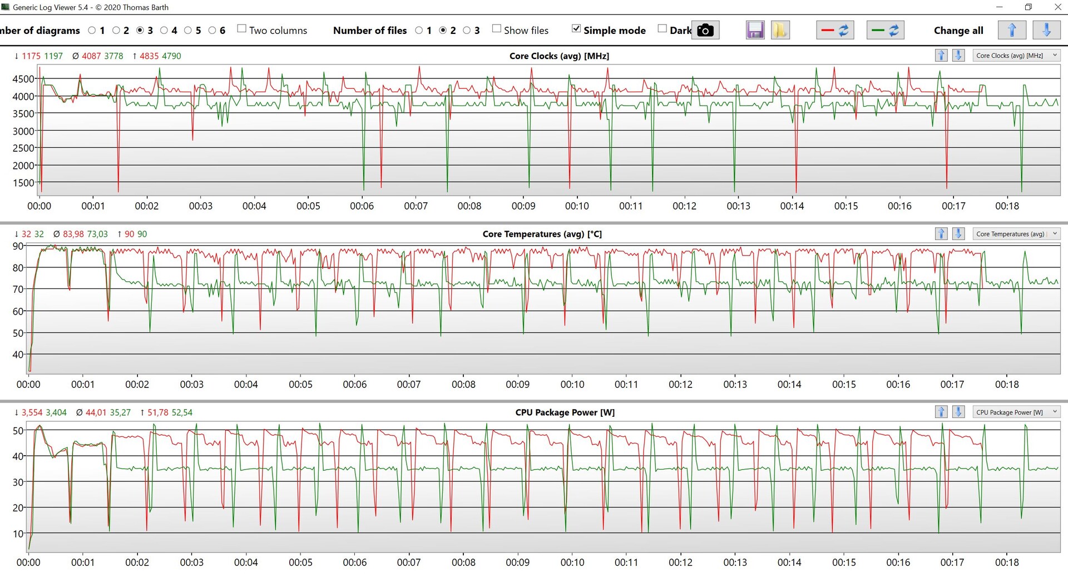The image size is (1068, 578).
Task: Open the Core Clocks (avg) [MHz] dropdown
Action: pyautogui.click(x=1017, y=56)
